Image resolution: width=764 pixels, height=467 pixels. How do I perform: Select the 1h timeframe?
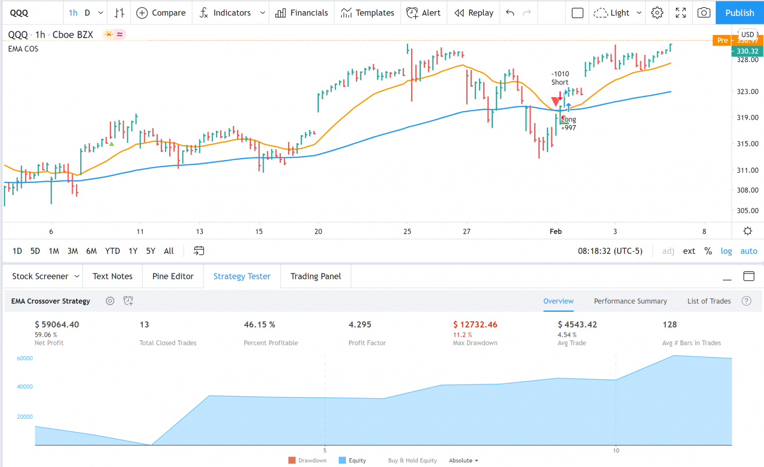[73, 13]
